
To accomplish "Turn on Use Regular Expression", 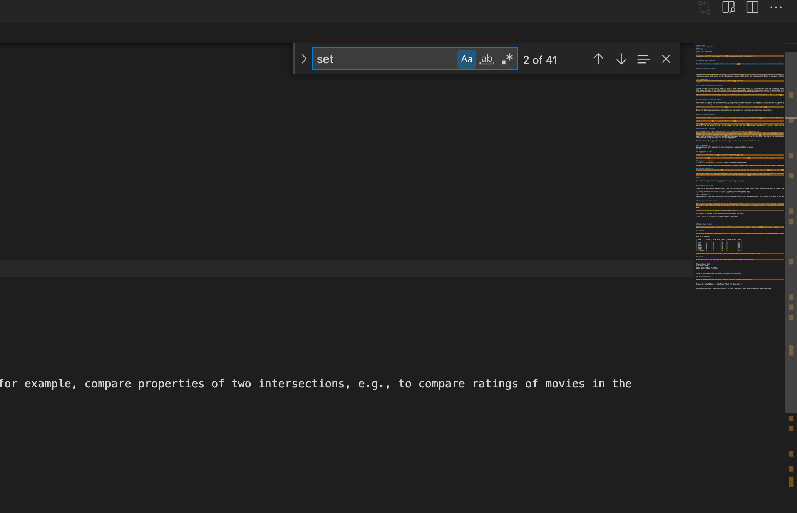I will 507,59.
